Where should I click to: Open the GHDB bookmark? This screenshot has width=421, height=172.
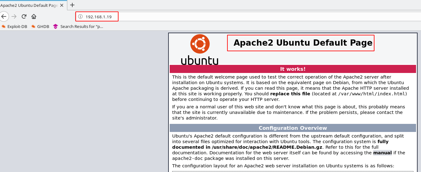[x=40, y=26]
